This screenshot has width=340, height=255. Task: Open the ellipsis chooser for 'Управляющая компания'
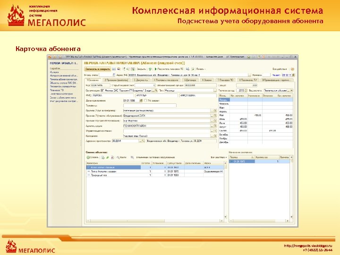[212, 131]
